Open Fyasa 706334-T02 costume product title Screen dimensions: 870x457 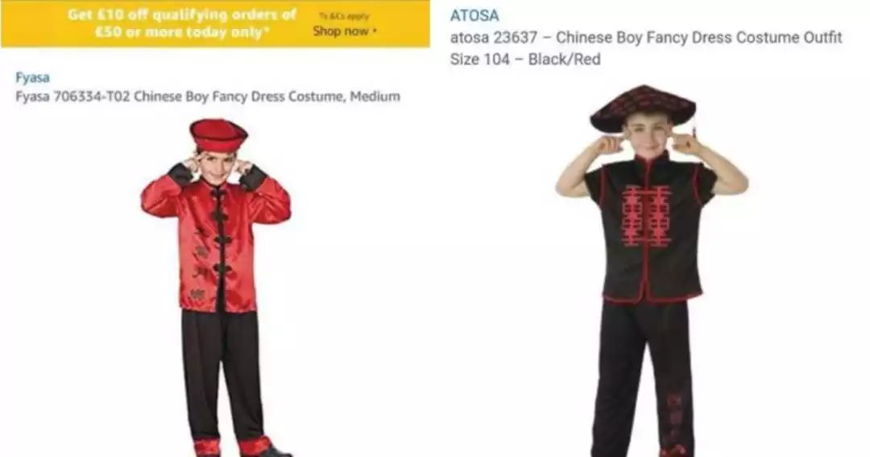coord(208,97)
